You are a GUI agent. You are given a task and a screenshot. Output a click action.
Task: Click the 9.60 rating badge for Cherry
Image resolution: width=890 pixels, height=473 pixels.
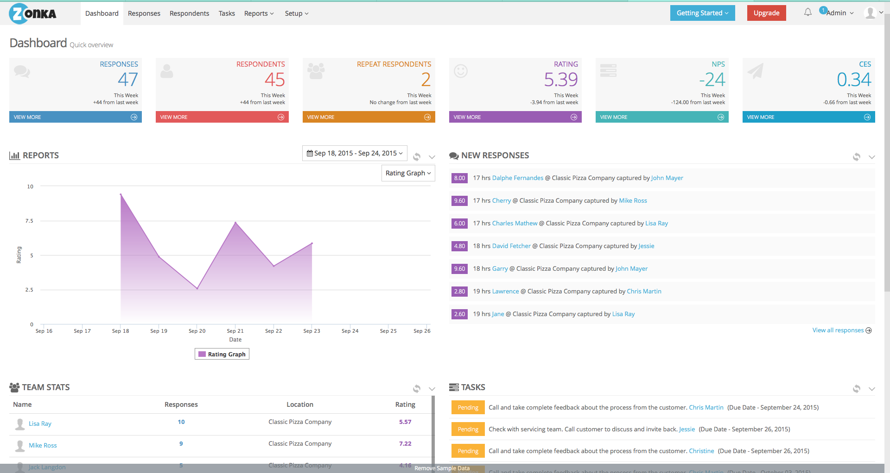(459, 200)
